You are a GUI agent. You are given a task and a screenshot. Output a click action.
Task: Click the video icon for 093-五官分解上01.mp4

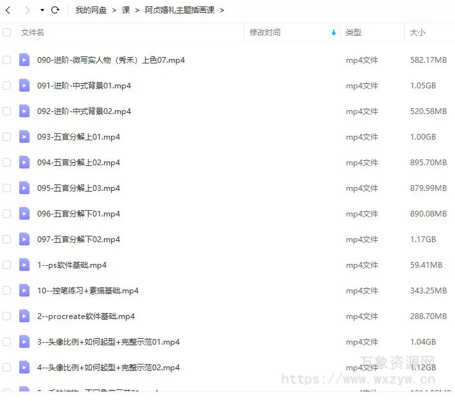24,136
